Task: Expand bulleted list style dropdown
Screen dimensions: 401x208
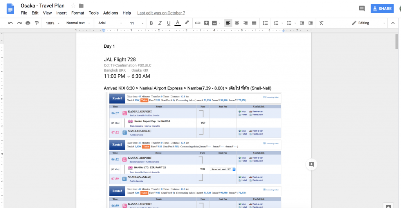Action: (x=295, y=23)
